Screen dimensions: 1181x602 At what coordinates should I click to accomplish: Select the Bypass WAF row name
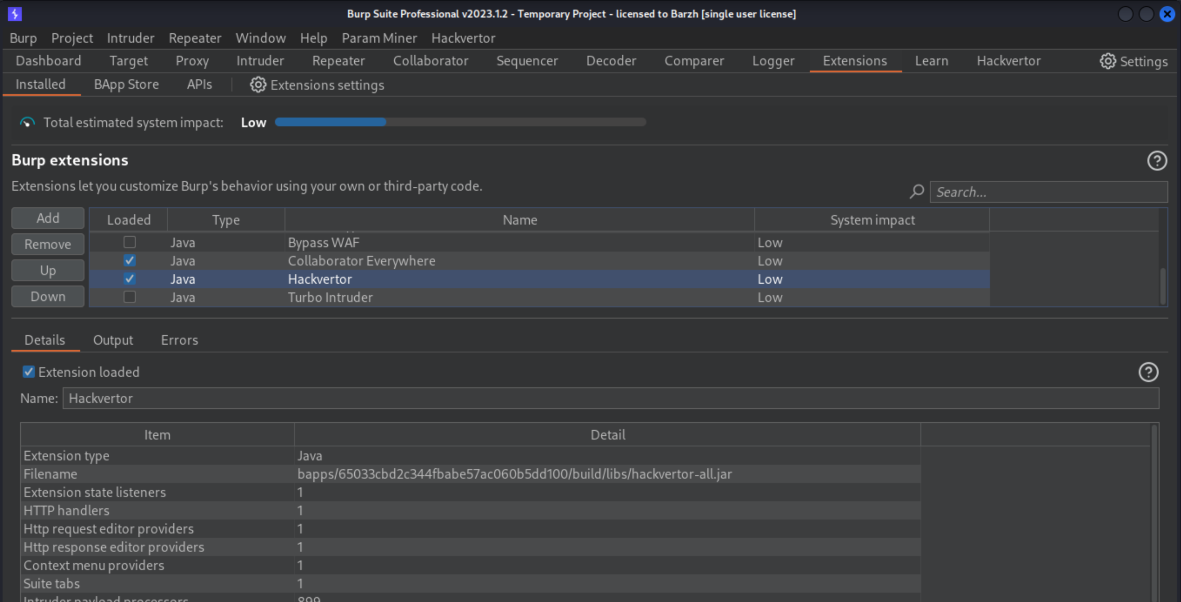click(x=324, y=243)
